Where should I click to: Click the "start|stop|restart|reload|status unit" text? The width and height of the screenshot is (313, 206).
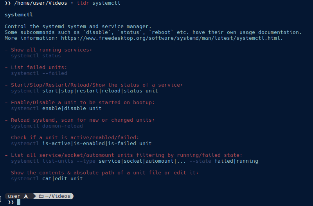[x=100, y=91]
